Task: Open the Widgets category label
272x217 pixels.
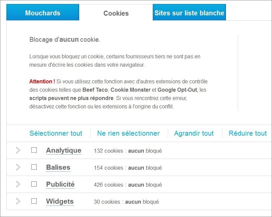Action: (60, 201)
